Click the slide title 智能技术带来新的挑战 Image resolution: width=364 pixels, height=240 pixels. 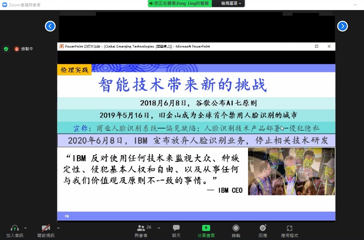coord(183,85)
